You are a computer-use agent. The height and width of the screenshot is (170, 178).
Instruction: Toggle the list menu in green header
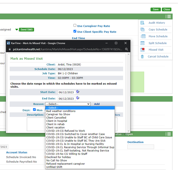coord(168,17)
